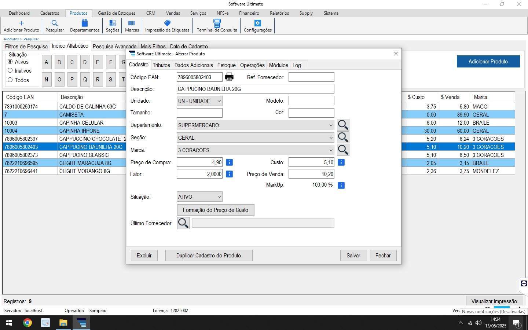Open the Departamentos toolbar icon
The height and width of the screenshot is (330, 528).
85,23
